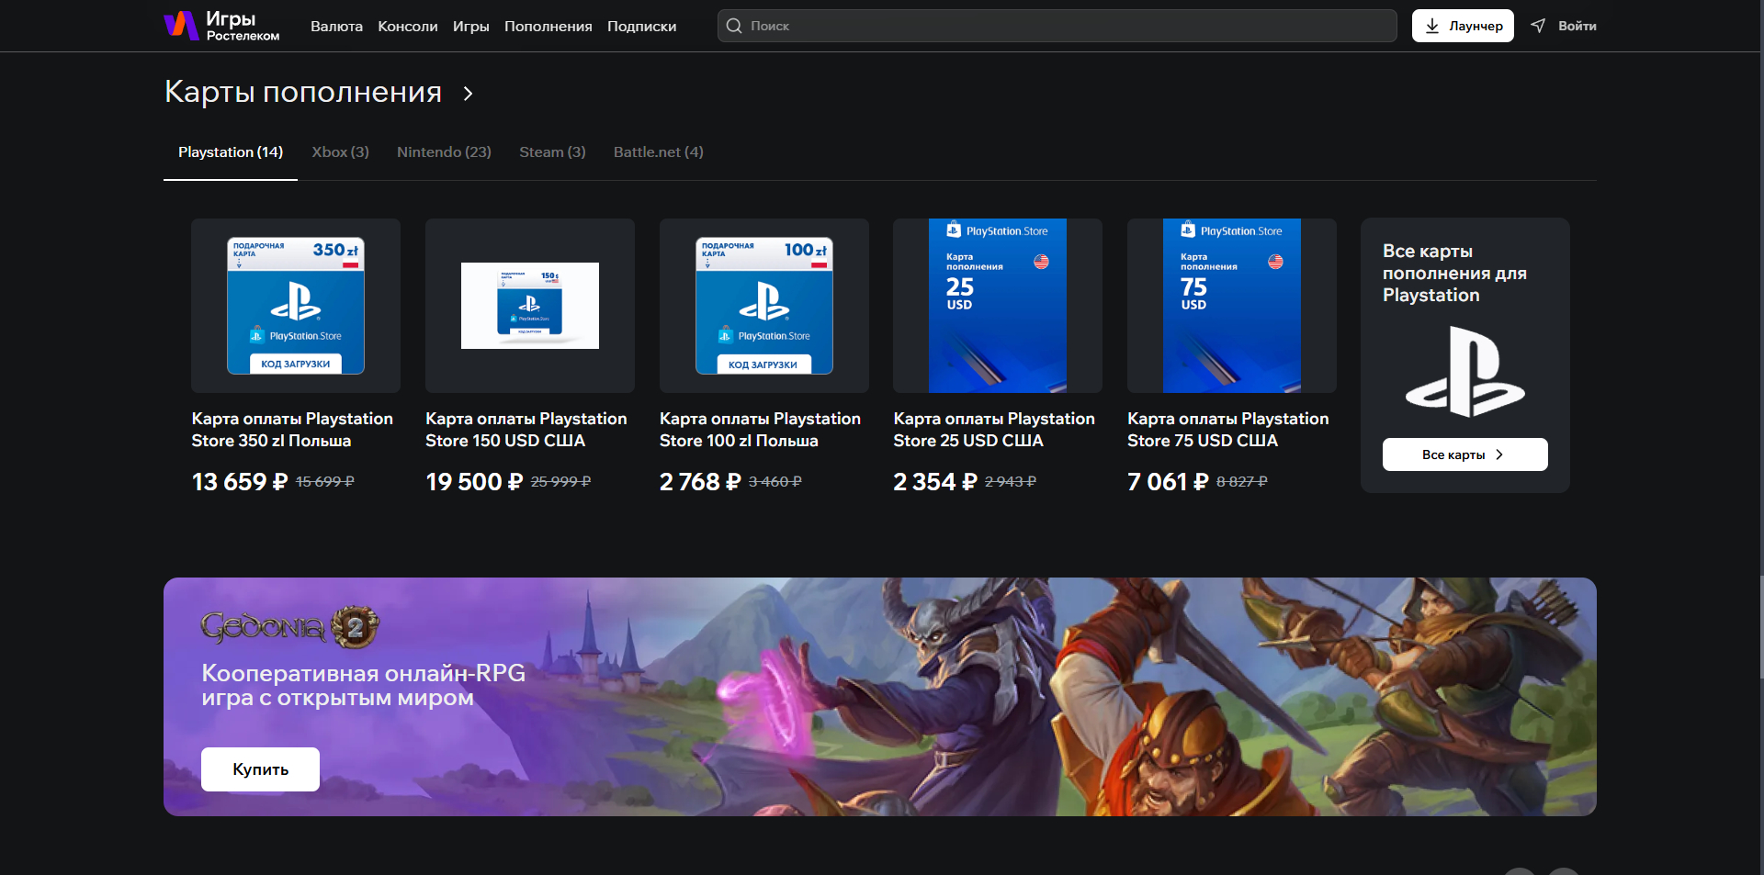The image size is (1764, 875).
Task: Click the search magnifier icon
Action: coord(734,26)
